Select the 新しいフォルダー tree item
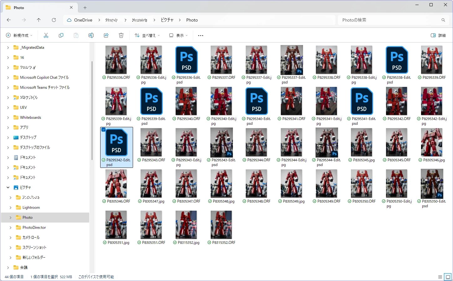 pos(34,258)
